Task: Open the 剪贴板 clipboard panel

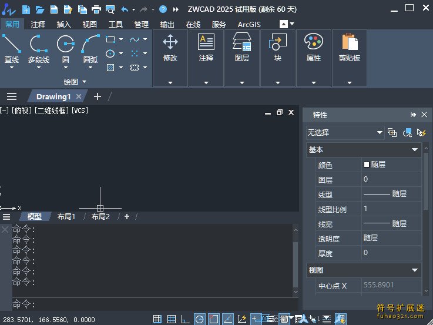Action: pyautogui.click(x=350, y=48)
